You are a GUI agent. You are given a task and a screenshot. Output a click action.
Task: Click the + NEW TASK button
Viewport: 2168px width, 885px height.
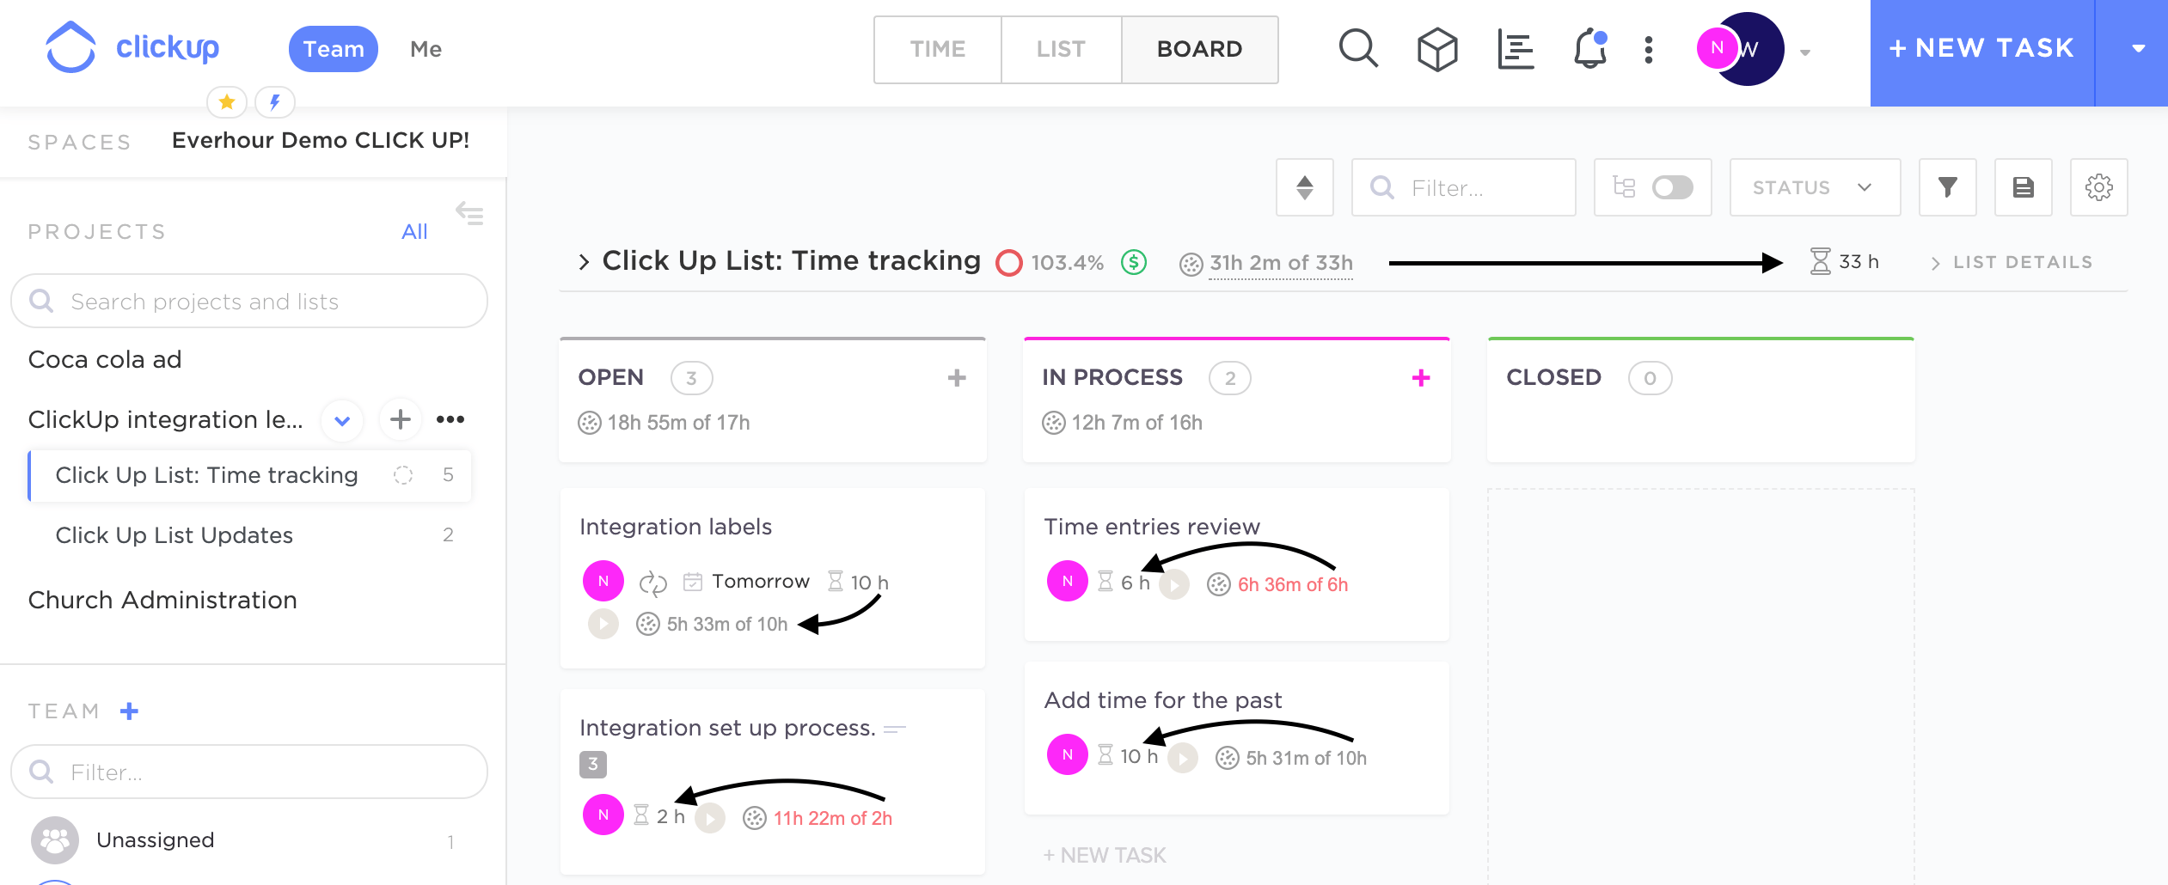coord(1981,49)
